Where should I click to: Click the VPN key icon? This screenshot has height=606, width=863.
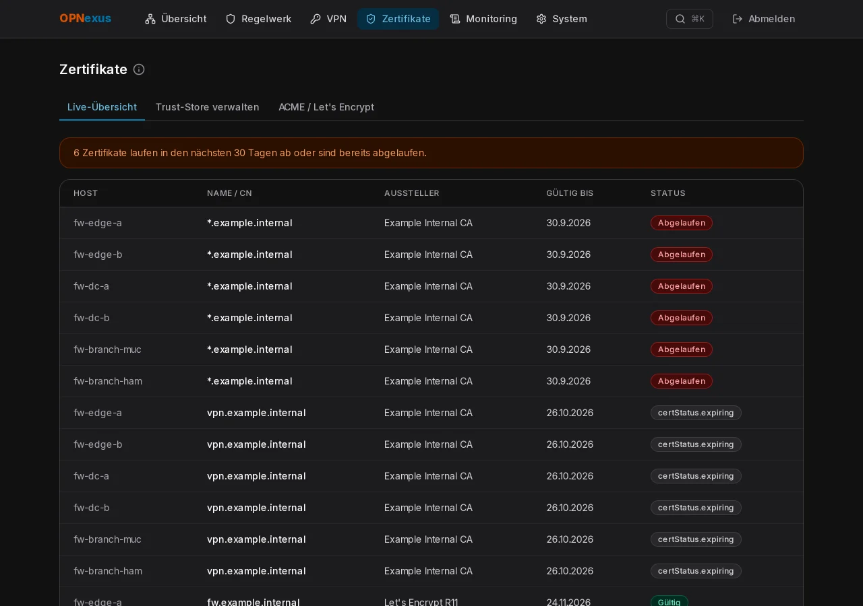(316, 19)
